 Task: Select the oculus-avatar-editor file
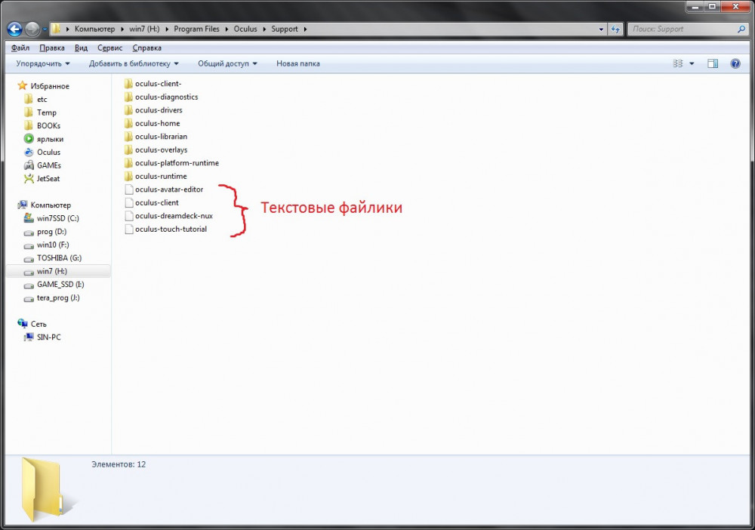tap(163, 190)
